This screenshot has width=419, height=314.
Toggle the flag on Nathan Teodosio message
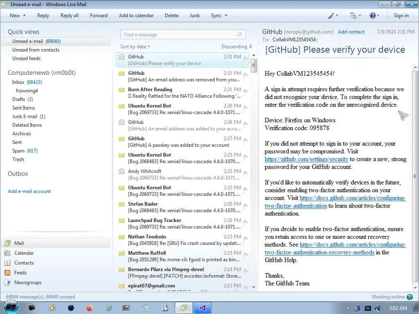tap(246, 238)
